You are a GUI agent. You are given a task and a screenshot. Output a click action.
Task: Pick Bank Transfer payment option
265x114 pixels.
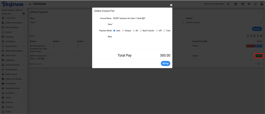[x=141, y=31]
